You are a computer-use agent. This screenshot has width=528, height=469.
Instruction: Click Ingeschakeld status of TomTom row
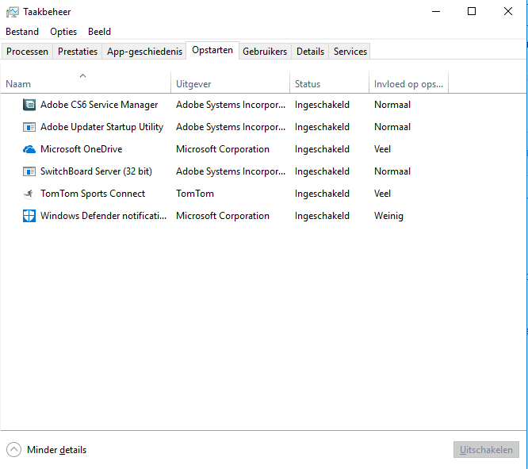322,194
